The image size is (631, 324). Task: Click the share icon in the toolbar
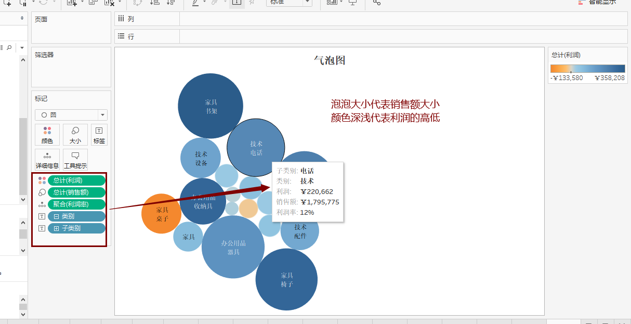pyautogui.click(x=377, y=3)
